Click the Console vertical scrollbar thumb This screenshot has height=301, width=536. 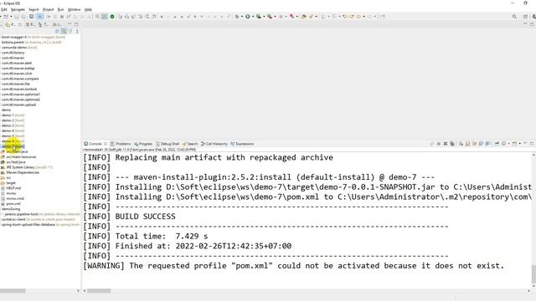tap(533, 274)
